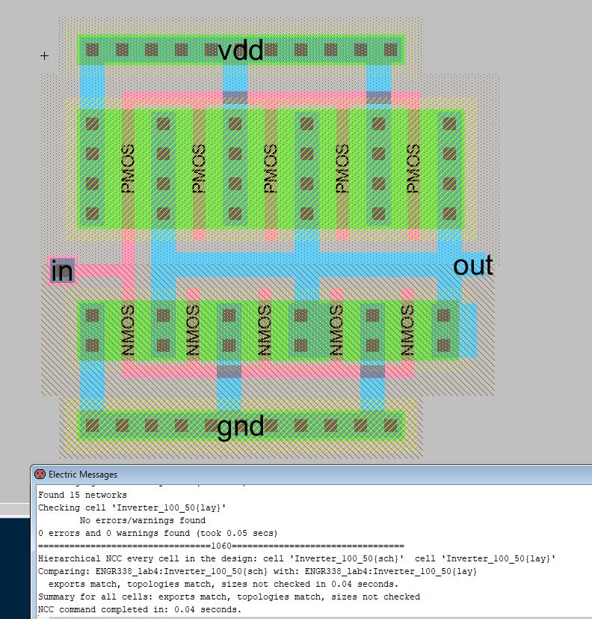Click the Electric Messages window icon
Image resolution: width=592 pixels, height=619 pixels.
[x=40, y=474]
